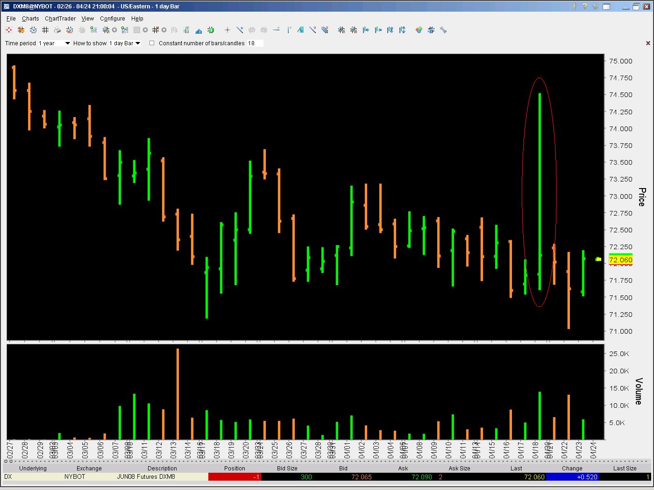Click the question mark help button in the title bar
The width and height of the screenshot is (654, 490).
(x=585, y=7)
